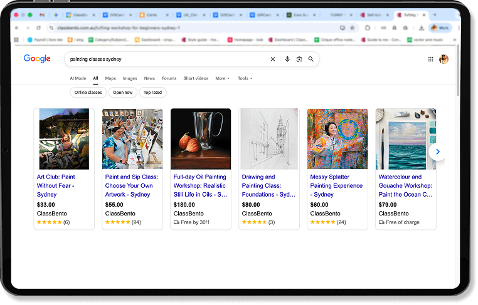Open Full-day Oil Painting Workshop link

point(200,185)
